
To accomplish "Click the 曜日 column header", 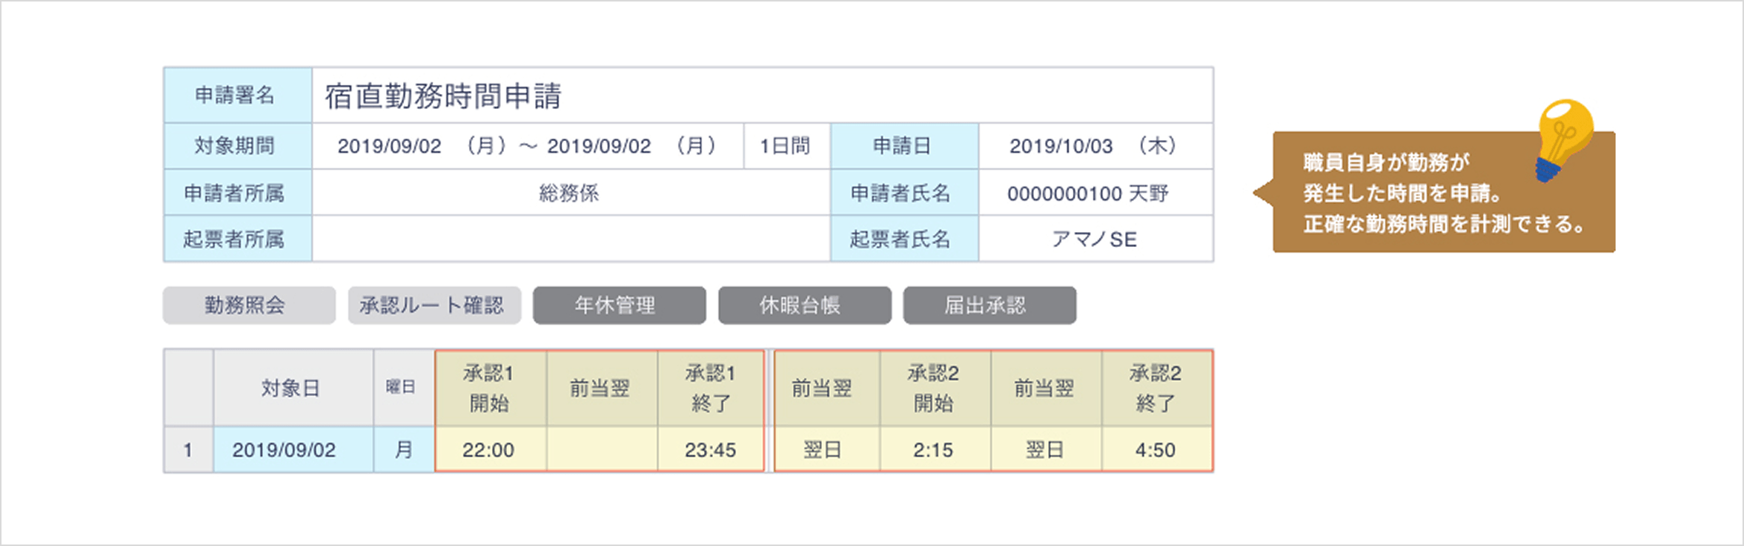I will click(x=403, y=388).
